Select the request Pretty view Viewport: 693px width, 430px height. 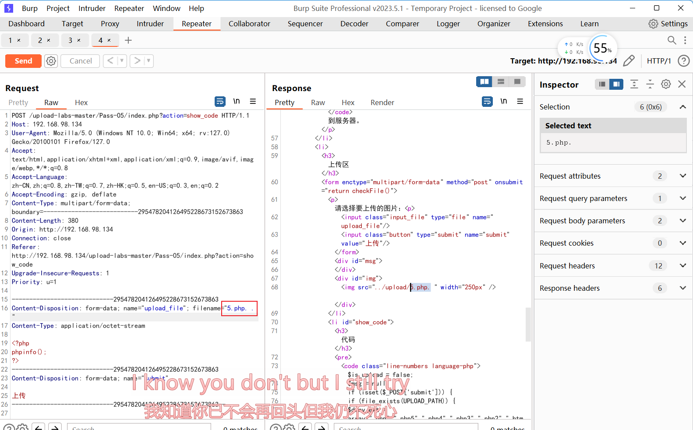tap(18, 102)
